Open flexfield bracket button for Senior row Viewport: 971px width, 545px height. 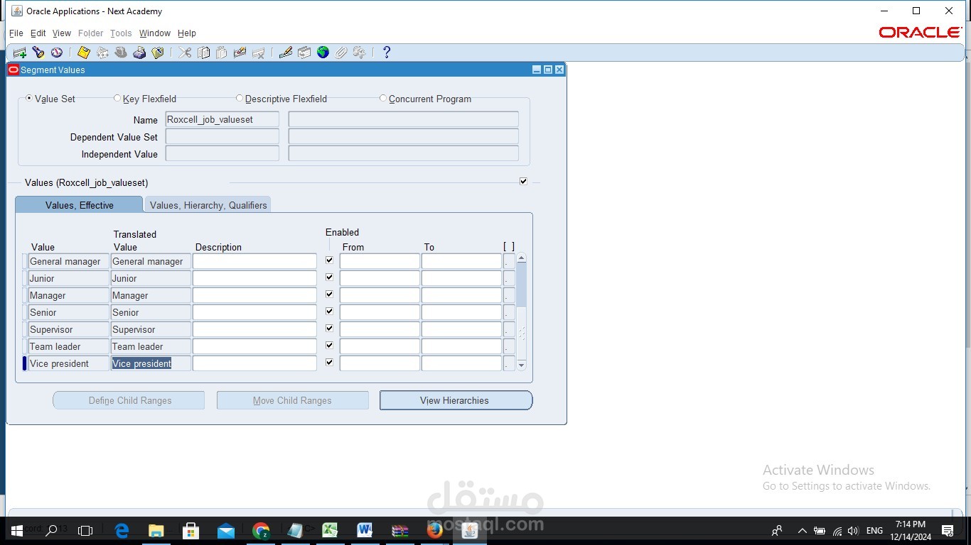point(509,312)
